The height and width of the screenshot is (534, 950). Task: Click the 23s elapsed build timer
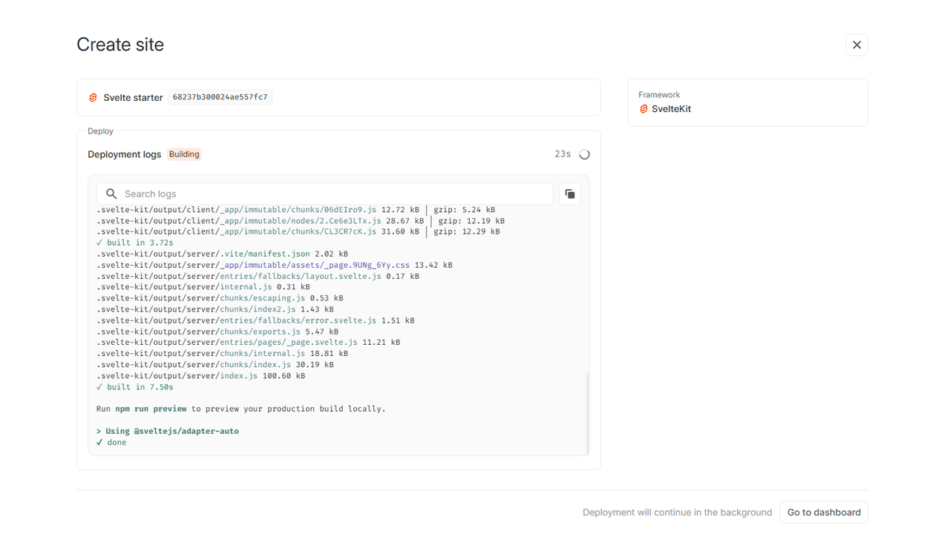(x=563, y=154)
